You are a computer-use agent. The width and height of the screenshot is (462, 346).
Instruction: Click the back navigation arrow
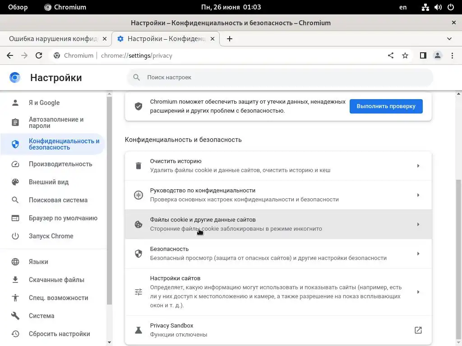pyautogui.click(x=10, y=55)
